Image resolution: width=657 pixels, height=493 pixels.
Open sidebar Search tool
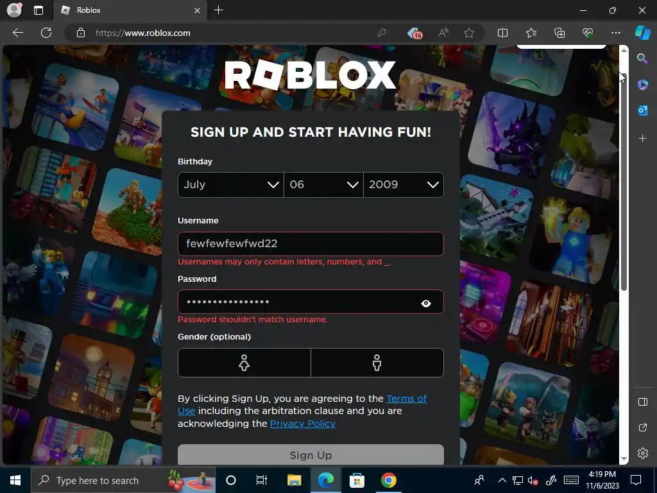pos(642,58)
